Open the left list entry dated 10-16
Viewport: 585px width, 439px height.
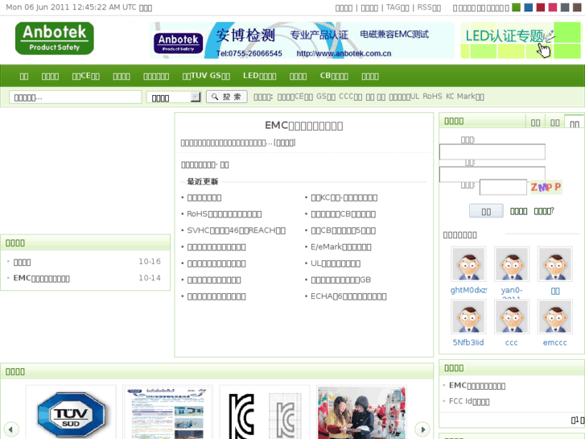[22, 262]
